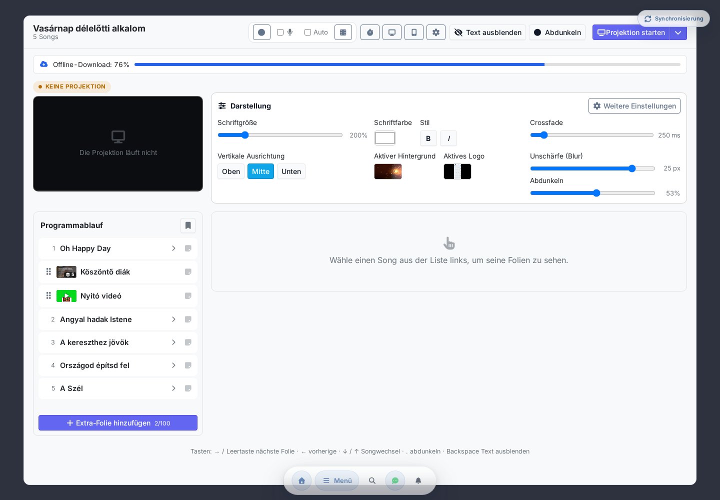Click the title Vasárnap délelőtti alkalom
Viewport: 720px width, 500px height.
89,28
